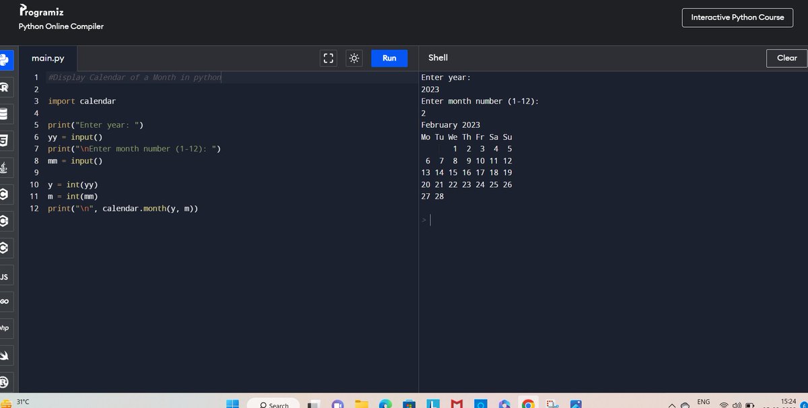Click the 'Mo Tu We Th Fr Sa Su' header row
This screenshot has width=808, height=408.
pyautogui.click(x=467, y=137)
